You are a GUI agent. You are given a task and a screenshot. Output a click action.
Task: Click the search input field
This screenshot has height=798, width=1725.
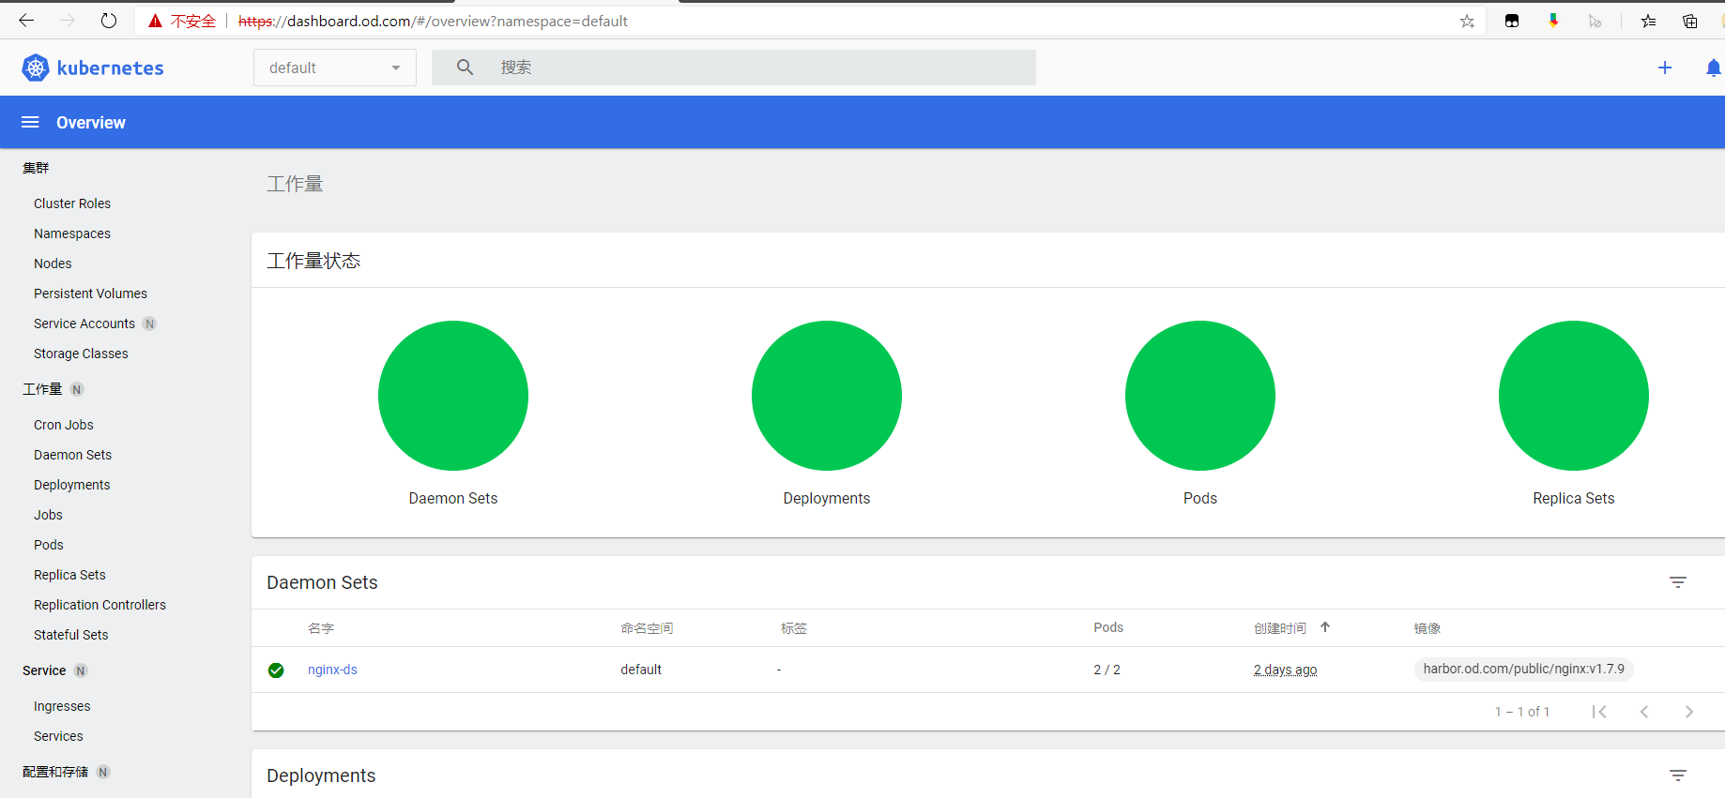[x=734, y=68]
